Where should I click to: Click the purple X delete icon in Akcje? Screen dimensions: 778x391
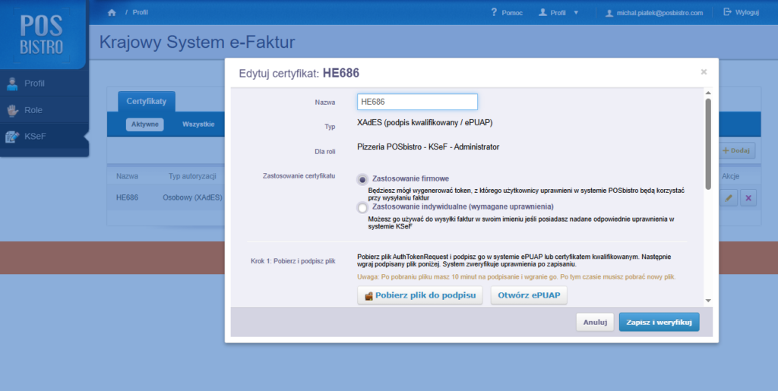748,197
